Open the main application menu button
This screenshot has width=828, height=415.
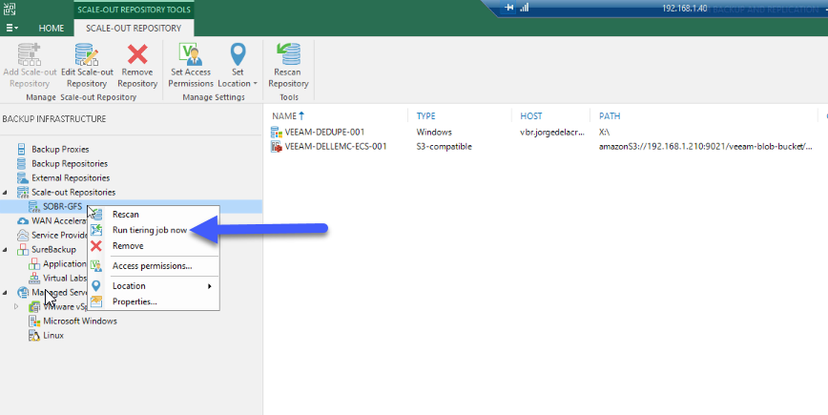(11, 28)
